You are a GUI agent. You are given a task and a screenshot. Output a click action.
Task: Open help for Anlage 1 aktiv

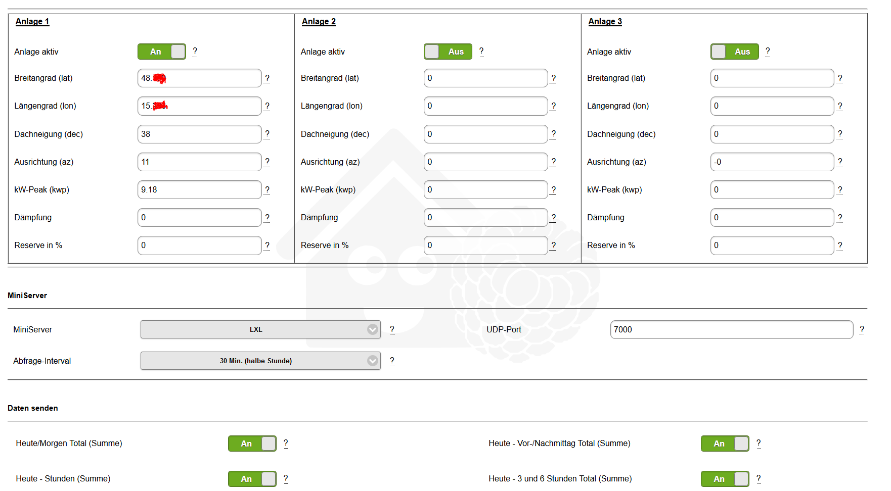(x=195, y=51)
